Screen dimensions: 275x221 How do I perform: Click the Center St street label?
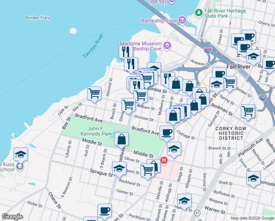(125, 192)
